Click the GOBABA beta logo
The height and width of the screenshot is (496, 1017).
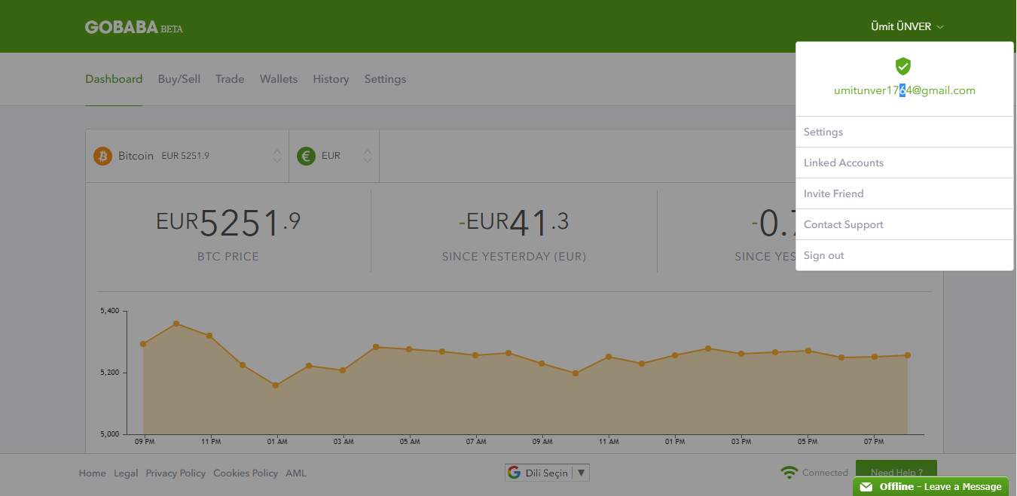click(x=134, y=27)
